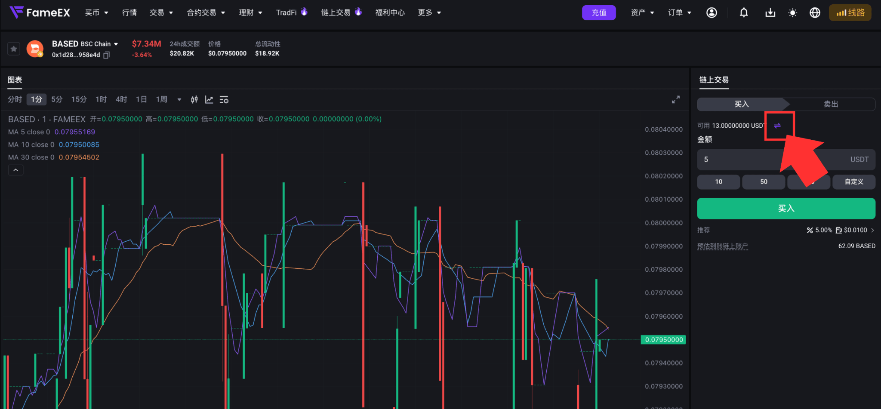
Task: Open the candlestick chart type icon
Action: 194,100
